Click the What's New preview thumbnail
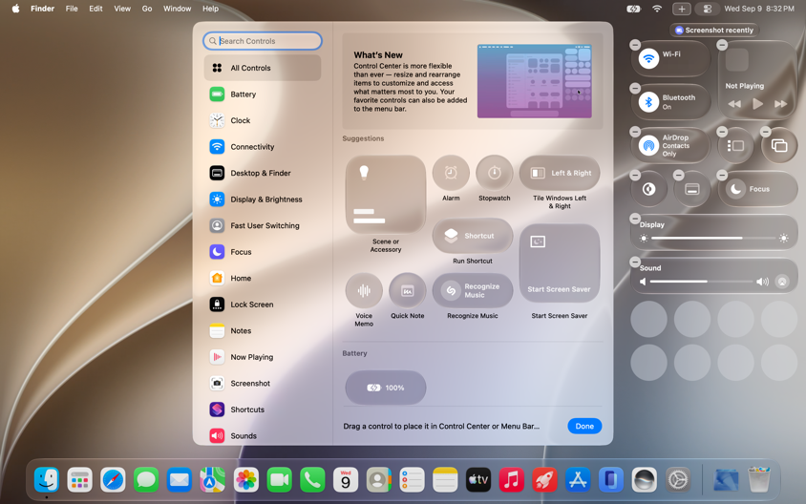This screenshot has width=806, height=504. coord(534,81)
